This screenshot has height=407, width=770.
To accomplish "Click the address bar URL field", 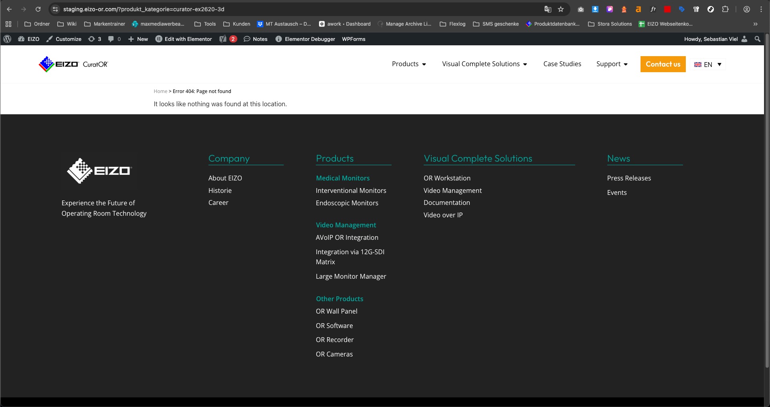I will (281, 9).
